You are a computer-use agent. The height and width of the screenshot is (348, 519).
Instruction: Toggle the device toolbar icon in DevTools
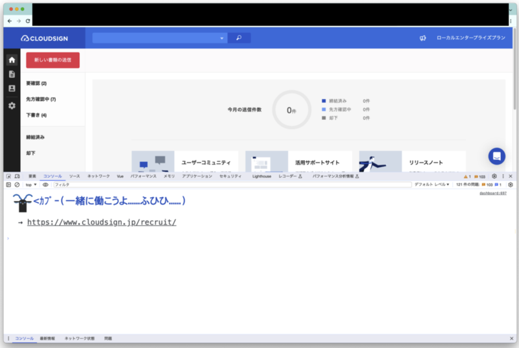pos(18,176)
